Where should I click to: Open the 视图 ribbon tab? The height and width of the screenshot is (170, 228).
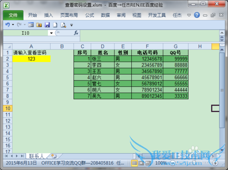click(137, 15)
